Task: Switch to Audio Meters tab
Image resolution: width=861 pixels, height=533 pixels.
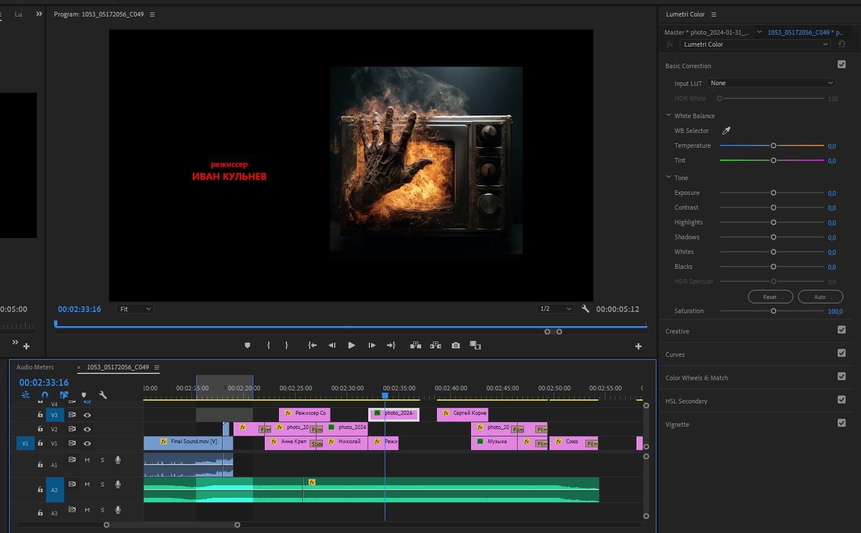Action: 35,367
